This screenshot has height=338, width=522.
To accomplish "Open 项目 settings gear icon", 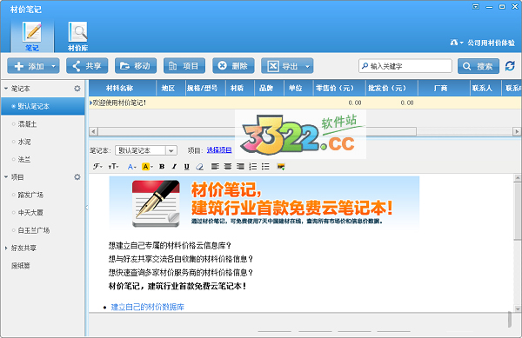I will pos(77,176).
